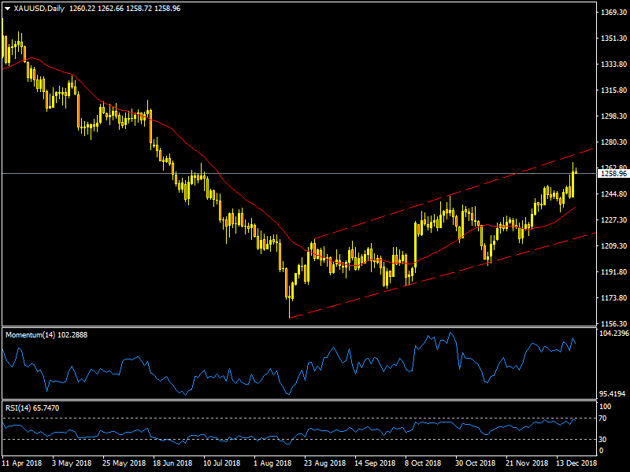Viewport: 630px width, 472px height.
Task: Select the current price tag 1258.96
Action: pos(611,173)
